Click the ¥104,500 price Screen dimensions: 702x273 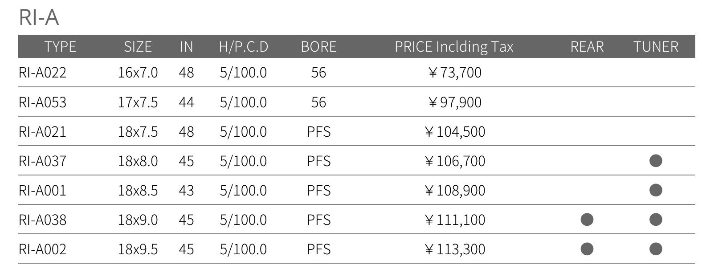[x=455, y=132]
